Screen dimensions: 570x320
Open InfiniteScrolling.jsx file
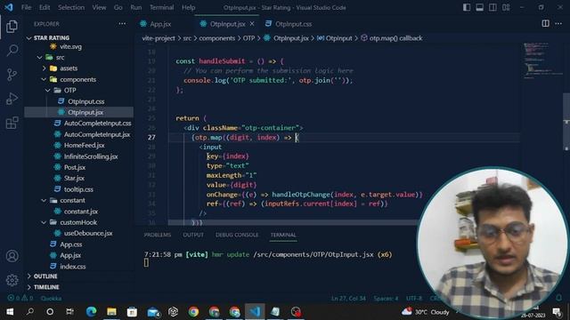pos(91,156)
